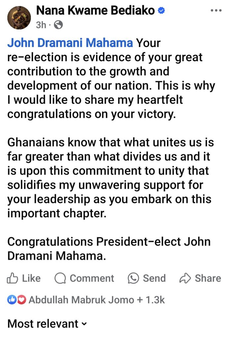
Task: Click the thumbs-up Like icon
Action: (x=12, y=278)
